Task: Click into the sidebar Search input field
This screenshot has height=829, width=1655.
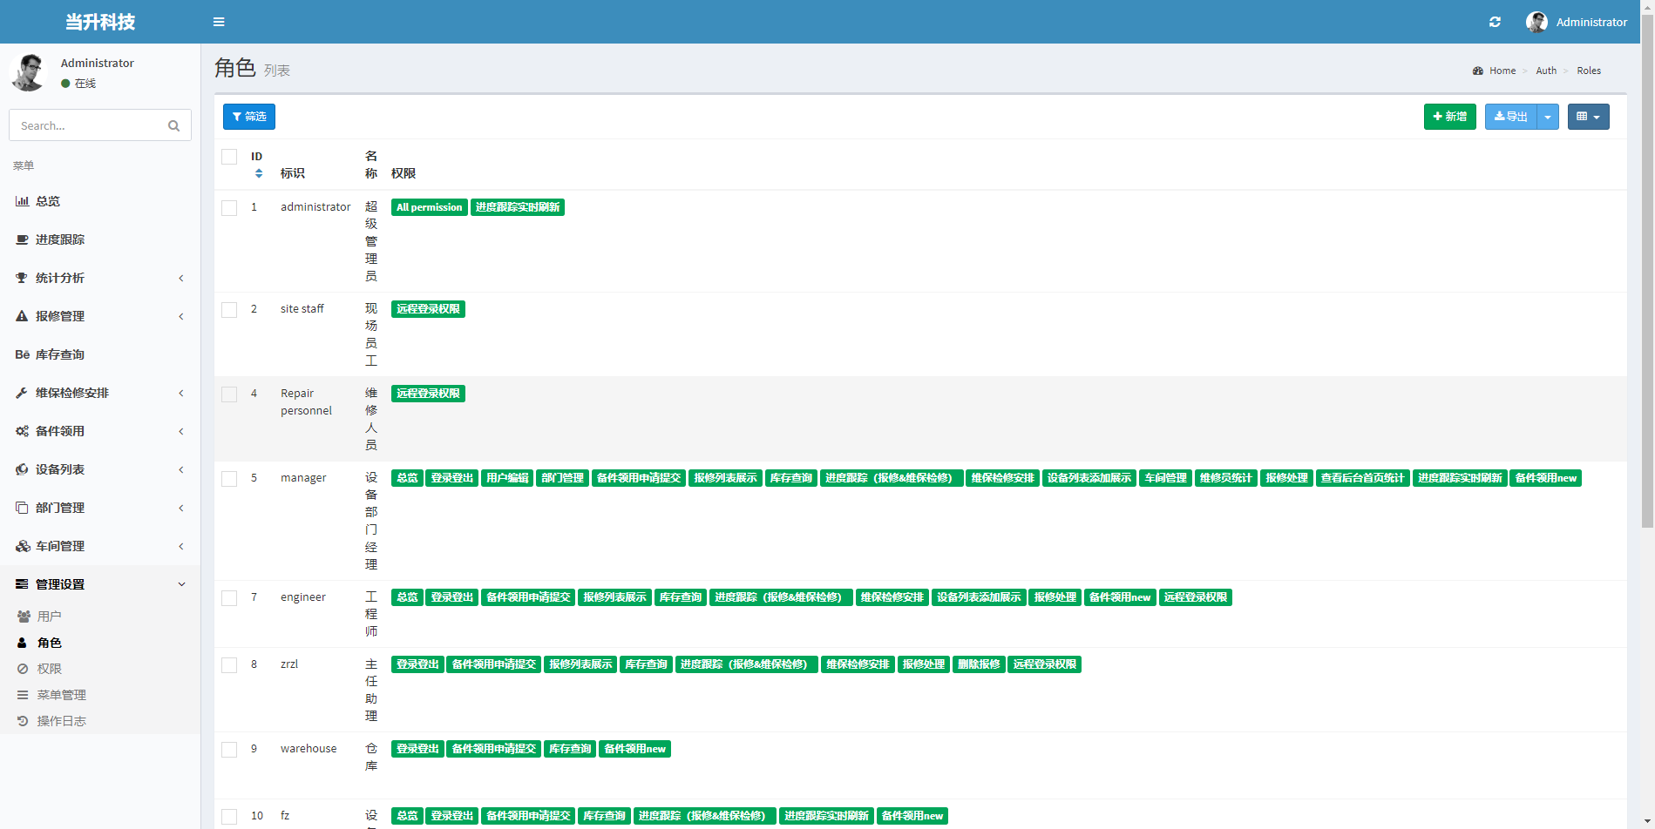Action: [x=87, y=126]
